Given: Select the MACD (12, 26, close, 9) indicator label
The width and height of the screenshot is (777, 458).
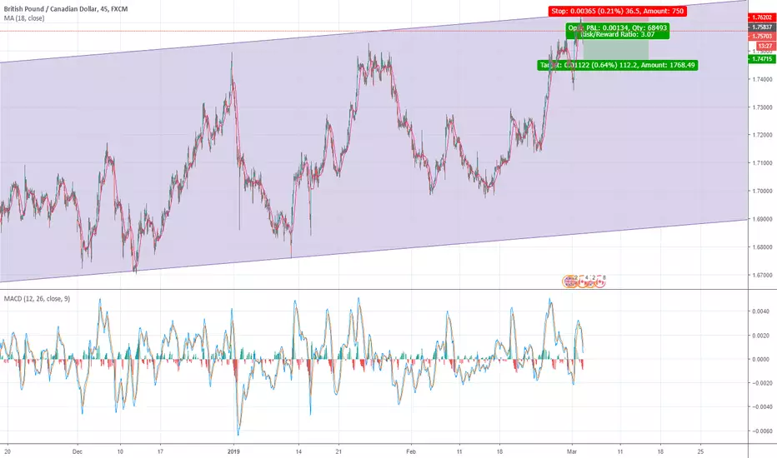Looking at the screenshot, I should [x=38, y=299].
